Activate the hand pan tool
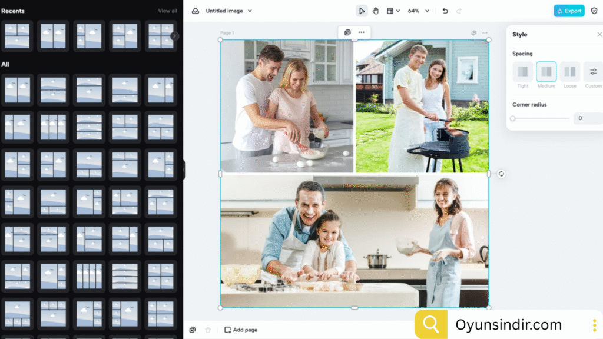This screenshot has width=603, height=339. [376, 11]
